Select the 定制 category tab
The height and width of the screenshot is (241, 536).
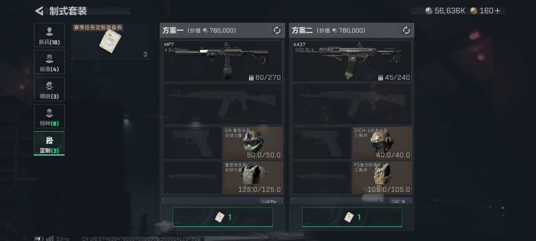(x=49, y=143)
